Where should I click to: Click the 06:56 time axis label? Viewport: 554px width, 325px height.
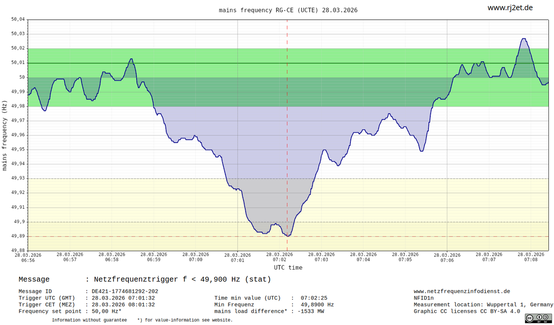[x=28, y=257]
